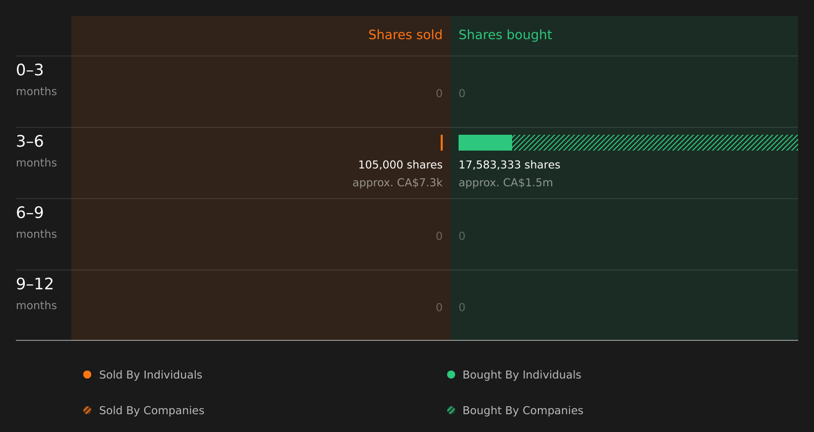The image size is (814, 432).
Task: Click the 105,000 shares label
Action: point(400,165)
